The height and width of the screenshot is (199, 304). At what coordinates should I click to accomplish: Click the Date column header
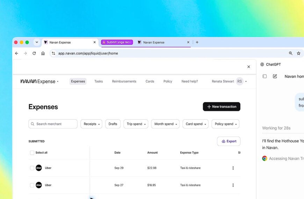pyautogui.click(x=117, y=153)
